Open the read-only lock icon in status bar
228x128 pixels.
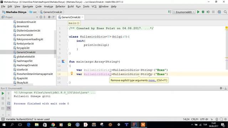(212, 119)
